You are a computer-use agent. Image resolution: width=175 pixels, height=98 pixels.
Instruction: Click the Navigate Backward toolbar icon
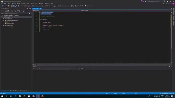click(3, 6)
